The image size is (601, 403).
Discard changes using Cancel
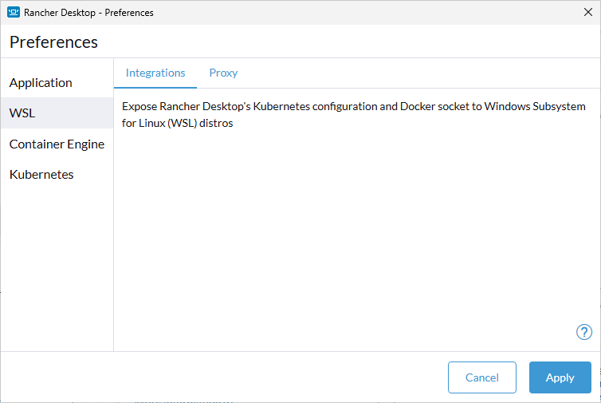(481, 377)
